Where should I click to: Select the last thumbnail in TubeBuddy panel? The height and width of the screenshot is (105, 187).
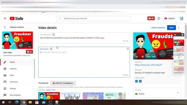coord(179,69)
